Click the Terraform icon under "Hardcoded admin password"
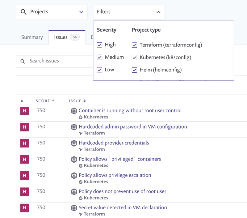The image size is (247, 218). pos(81,133)
